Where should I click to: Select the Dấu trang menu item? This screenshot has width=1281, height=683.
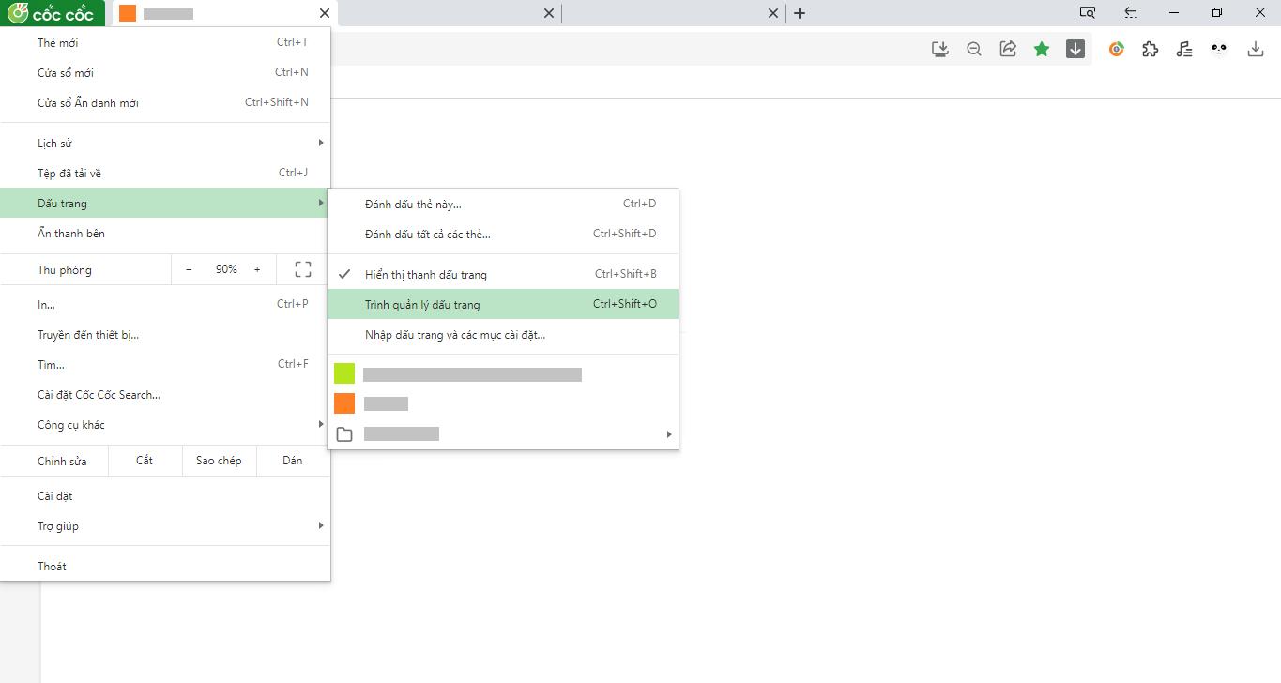click(165, 204)
